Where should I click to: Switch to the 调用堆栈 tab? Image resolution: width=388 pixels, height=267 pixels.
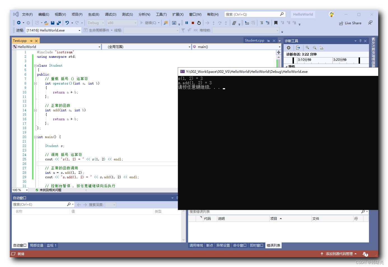196,246
